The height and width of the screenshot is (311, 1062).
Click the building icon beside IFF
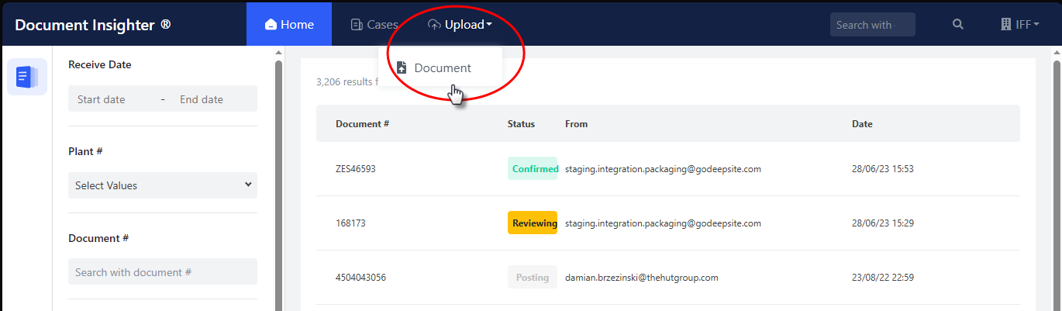pos(1005,25)
